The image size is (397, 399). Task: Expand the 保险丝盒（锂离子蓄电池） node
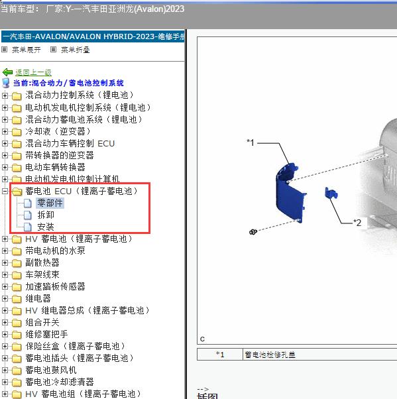5,347
